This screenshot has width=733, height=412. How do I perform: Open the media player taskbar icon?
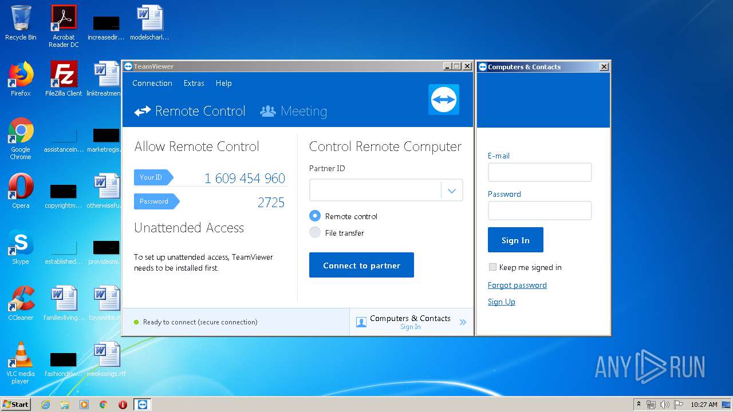pos(84,405)
